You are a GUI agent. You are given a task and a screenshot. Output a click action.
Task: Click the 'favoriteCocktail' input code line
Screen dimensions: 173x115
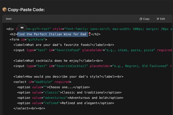point(93,66)
